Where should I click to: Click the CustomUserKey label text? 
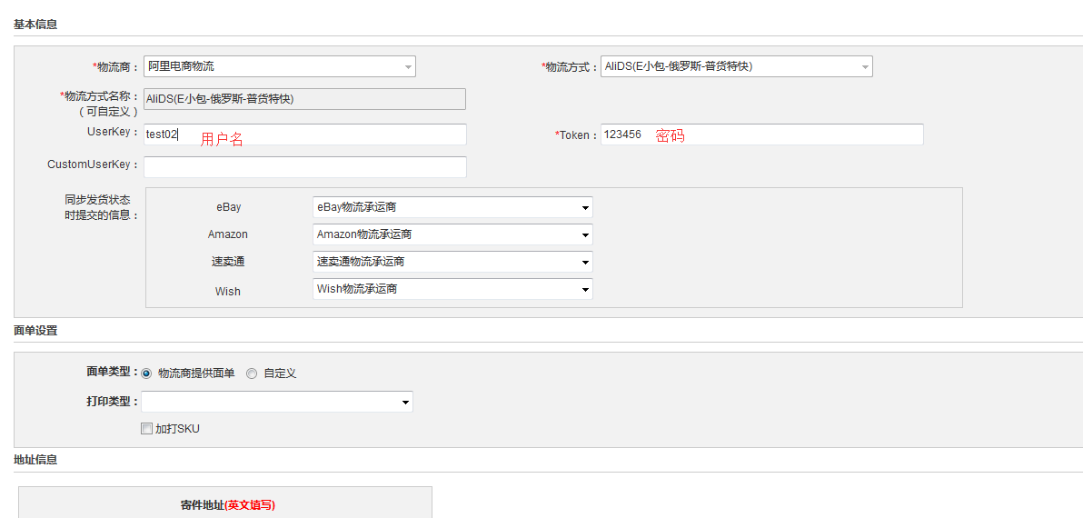[93, 165]
